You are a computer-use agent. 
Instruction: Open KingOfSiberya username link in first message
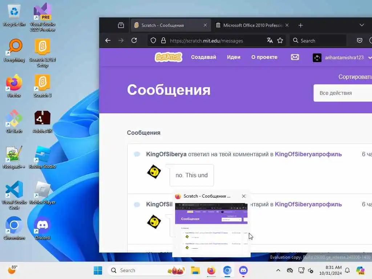coord(166,154)
